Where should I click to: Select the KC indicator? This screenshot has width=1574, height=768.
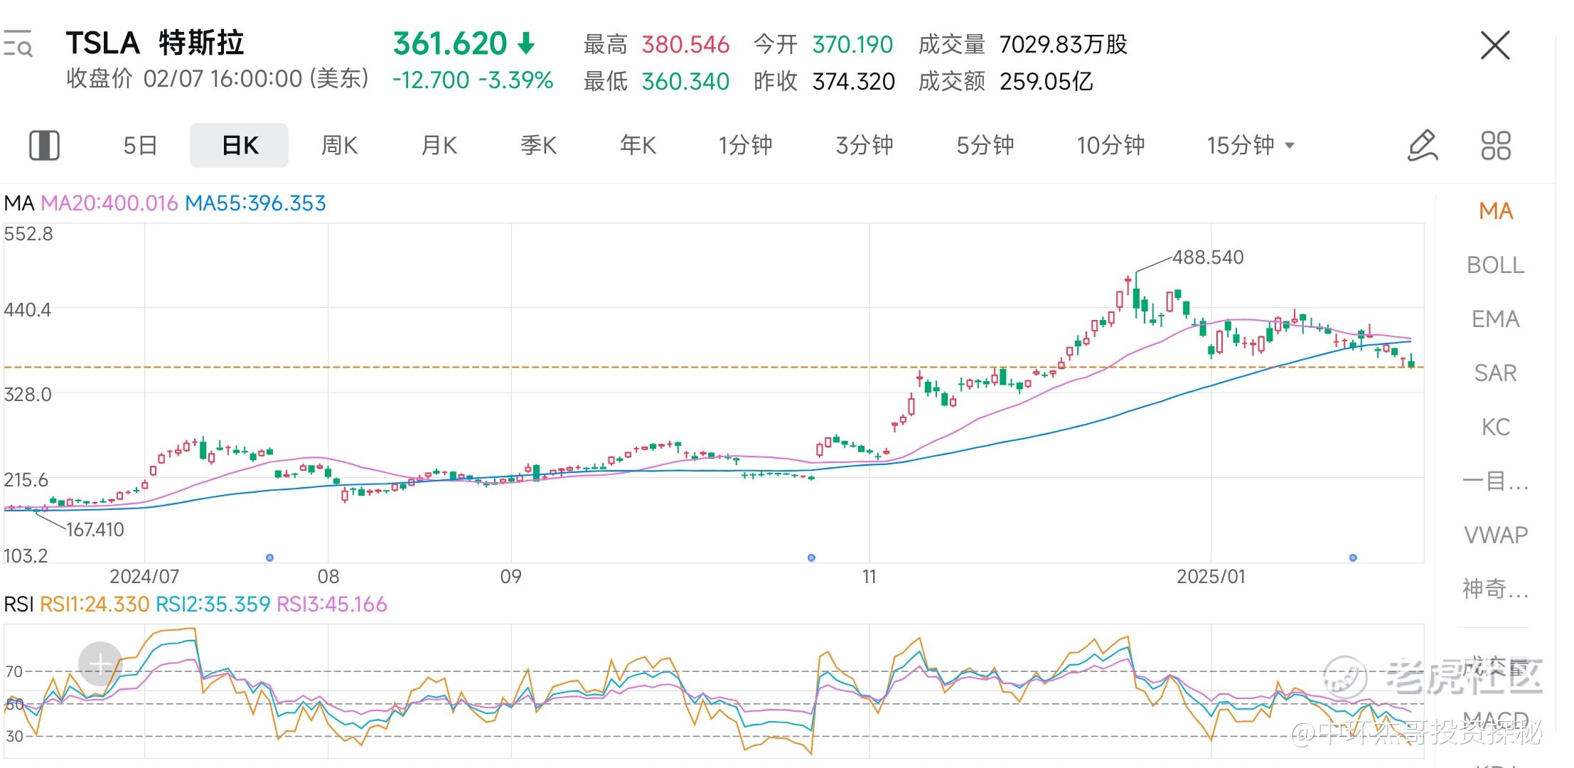tap(1495, 427)
